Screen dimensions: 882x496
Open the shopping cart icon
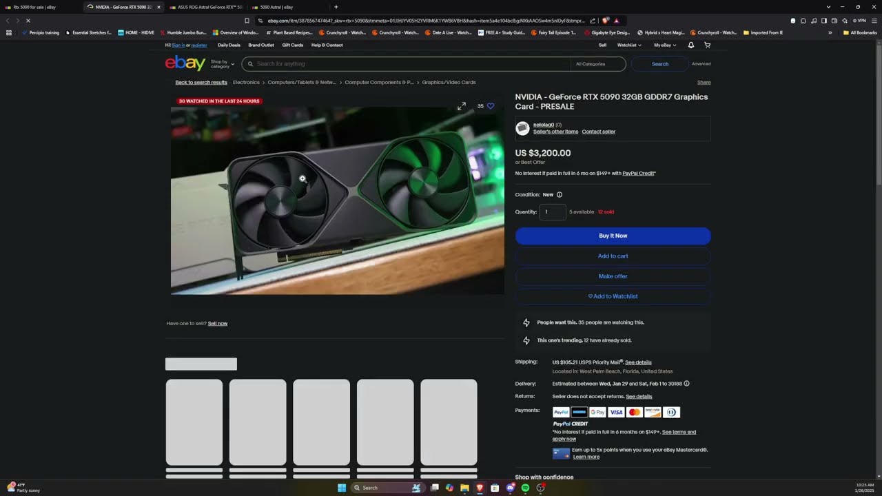(707, 45)
